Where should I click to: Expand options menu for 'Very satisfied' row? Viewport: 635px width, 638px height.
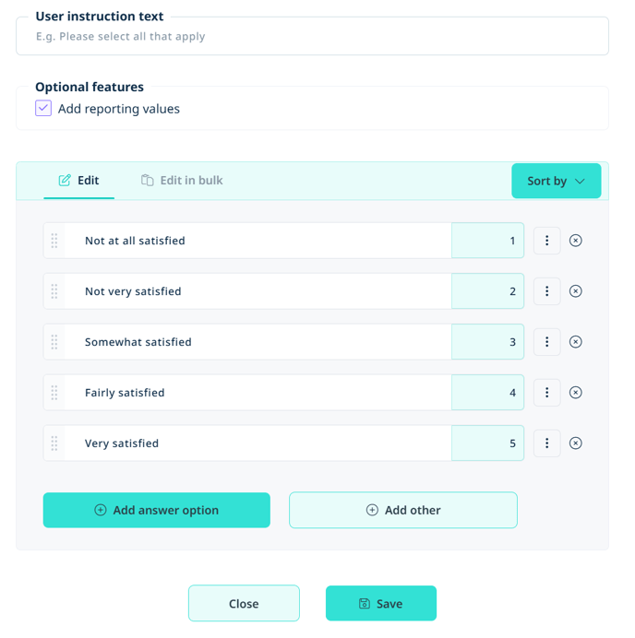[547, 443]
